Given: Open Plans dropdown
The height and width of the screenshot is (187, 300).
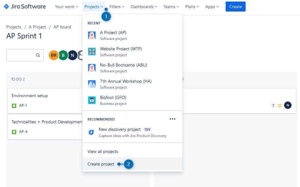Looking at the screenshot, I should click(x=192, y=7).
